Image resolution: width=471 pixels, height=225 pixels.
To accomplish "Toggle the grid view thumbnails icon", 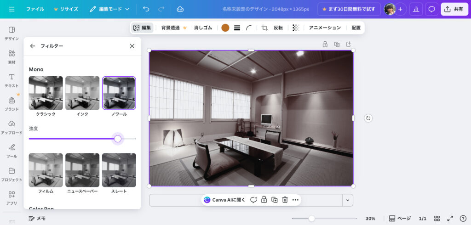I will click(x=437, y=219).
